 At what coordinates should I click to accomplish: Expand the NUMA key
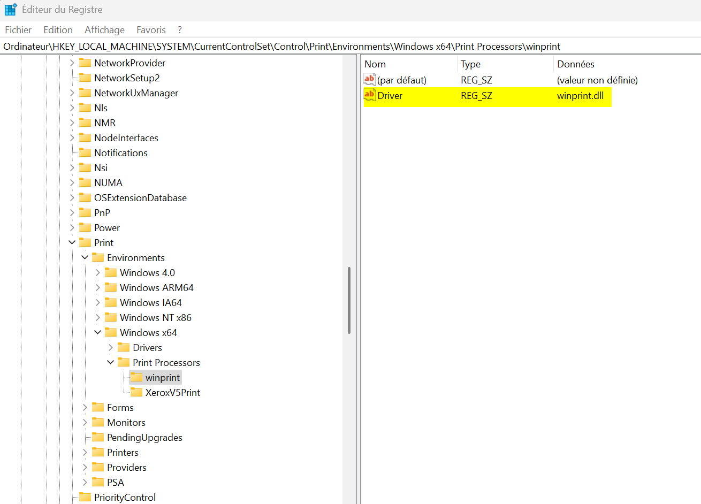click(x=72, y=183)
